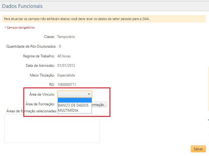
Task: Click the Áreas de formação selecionadas label
Action: [32, 111]
